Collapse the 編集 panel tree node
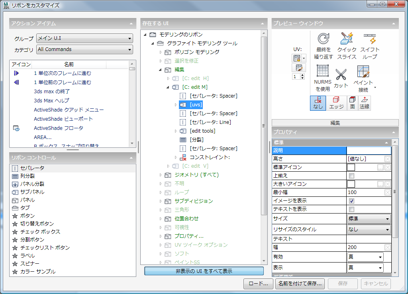The image size is (408, 294). coord(160,70)
